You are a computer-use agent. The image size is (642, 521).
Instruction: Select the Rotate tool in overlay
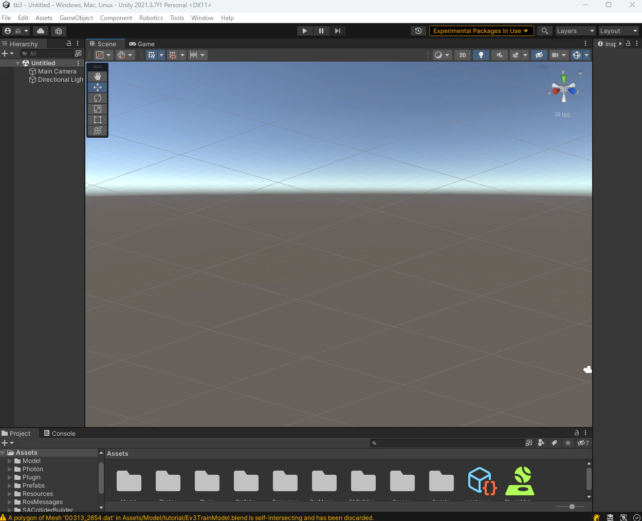pyautogui.click(x=98, y=98)
